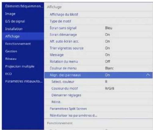Screen dimensions: 153x130
Task: Select the Ecran démarrage row
Action: tap(98, 34)
